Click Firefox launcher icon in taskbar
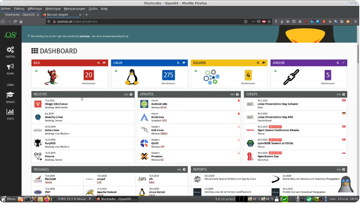360x204 pixels. (x=46, y=199)
